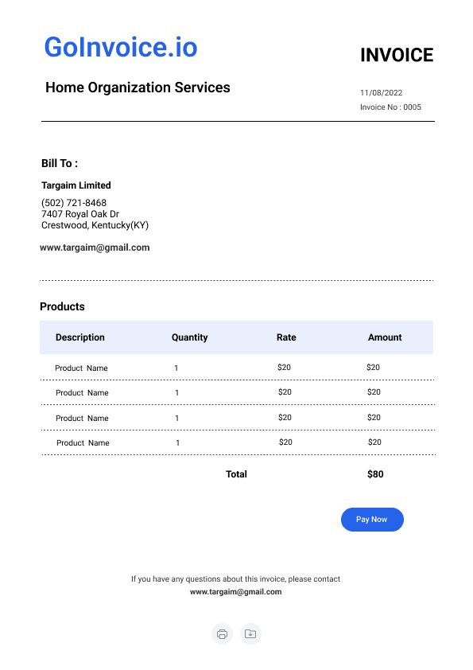This screenshot has height=670, width=473.
Task: Click the Pay Now button
Action: 372,520
